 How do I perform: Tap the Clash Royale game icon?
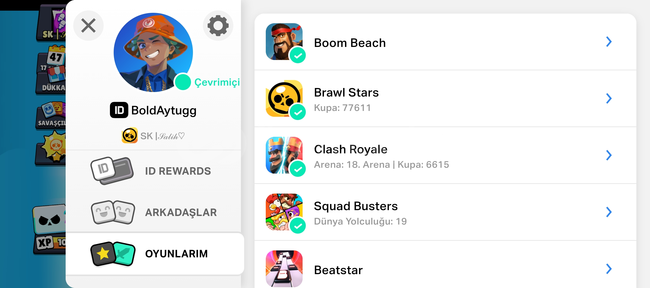click(x=284, y=155)
